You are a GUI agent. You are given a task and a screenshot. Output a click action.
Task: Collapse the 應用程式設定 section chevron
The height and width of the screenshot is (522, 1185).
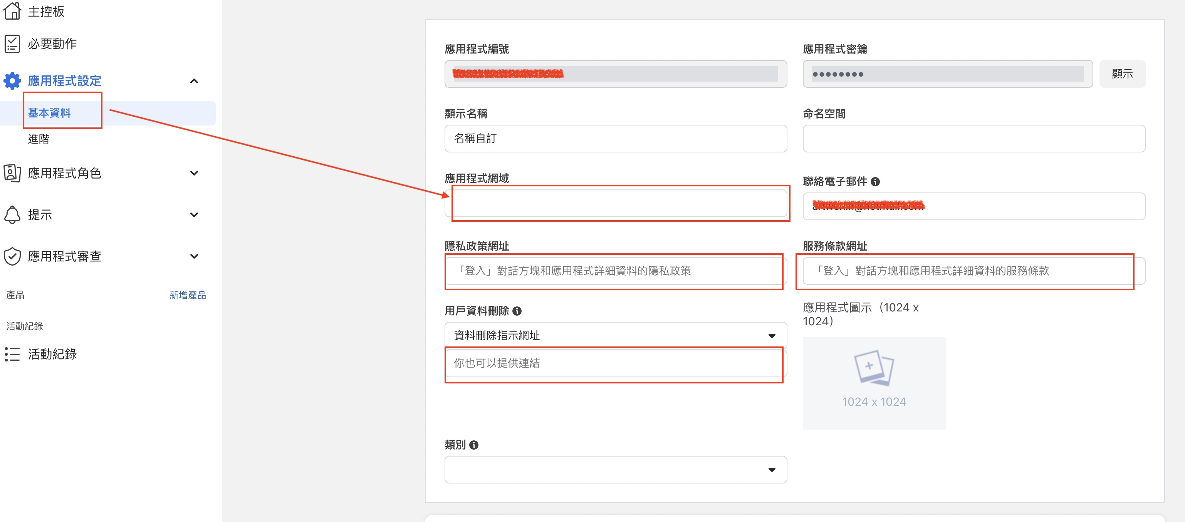tap(194, 81)
